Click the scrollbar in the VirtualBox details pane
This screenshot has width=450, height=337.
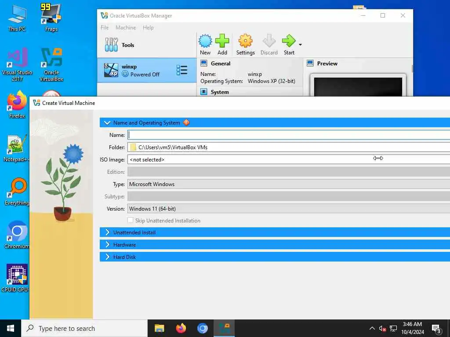click(x=412, y=69)
